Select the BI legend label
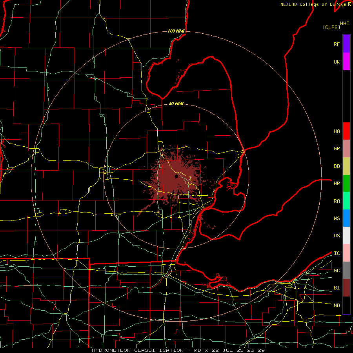This screenshot has width=353, height=353. coord(337,288)
